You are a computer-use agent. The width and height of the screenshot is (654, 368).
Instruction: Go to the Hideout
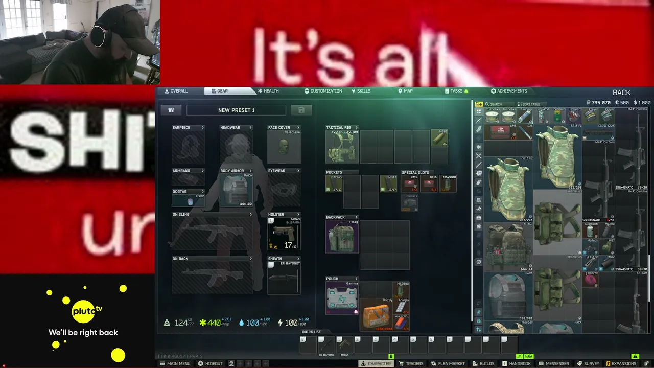211,363
